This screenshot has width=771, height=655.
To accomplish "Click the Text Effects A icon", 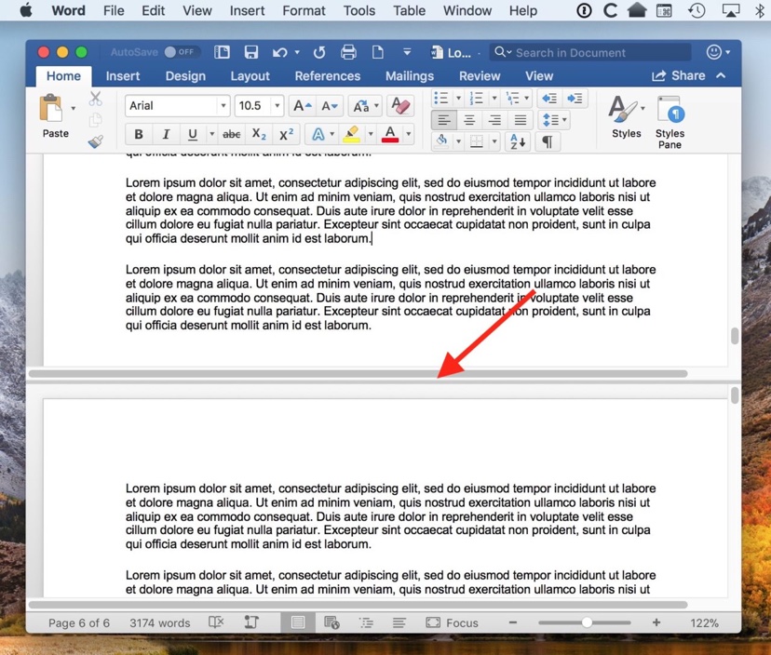I will click(x=318, y=134).
